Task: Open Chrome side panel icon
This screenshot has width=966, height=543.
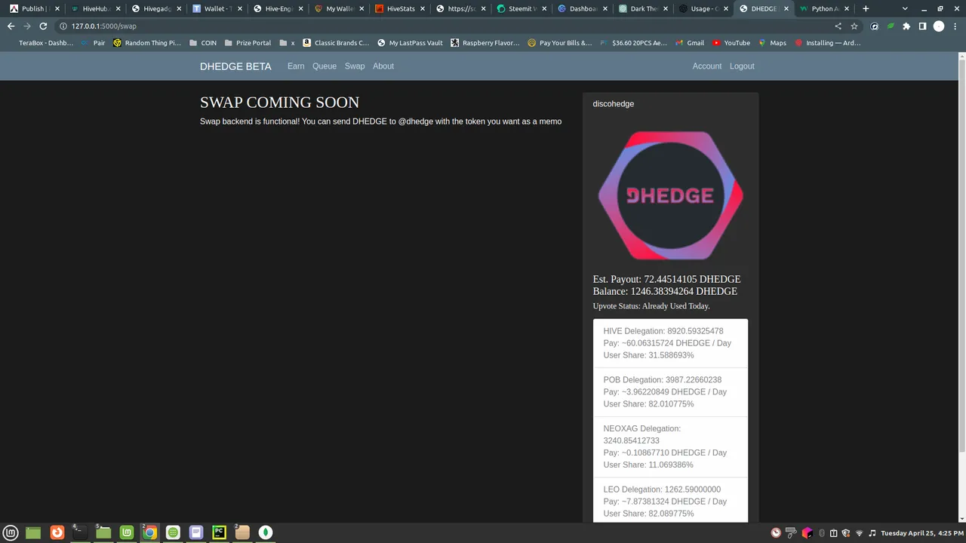Action: (922, 26)
